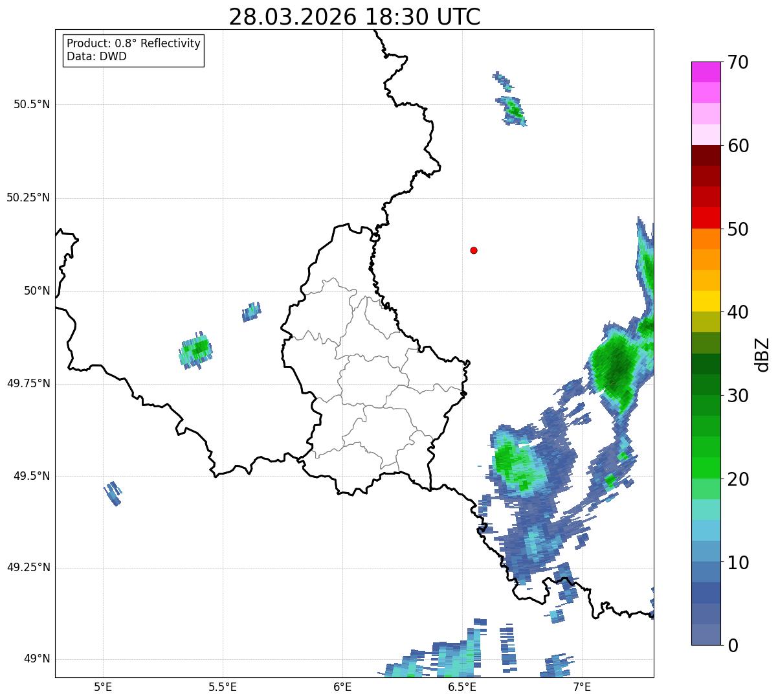
Task: Click the radar echo near 50.5°N 6.7°E
Action: pos(513,110)
